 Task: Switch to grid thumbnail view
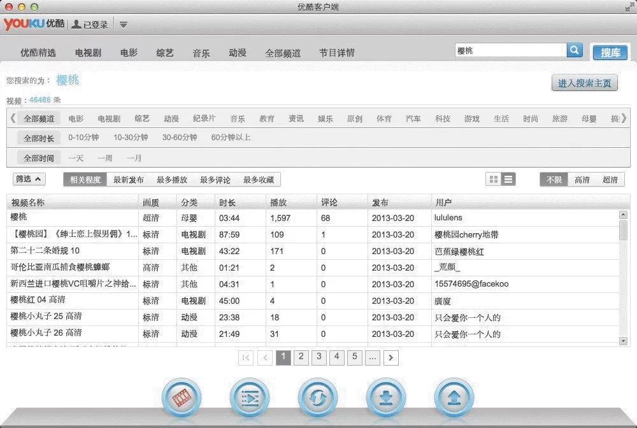pyautogui.click(x=494, y=179)
